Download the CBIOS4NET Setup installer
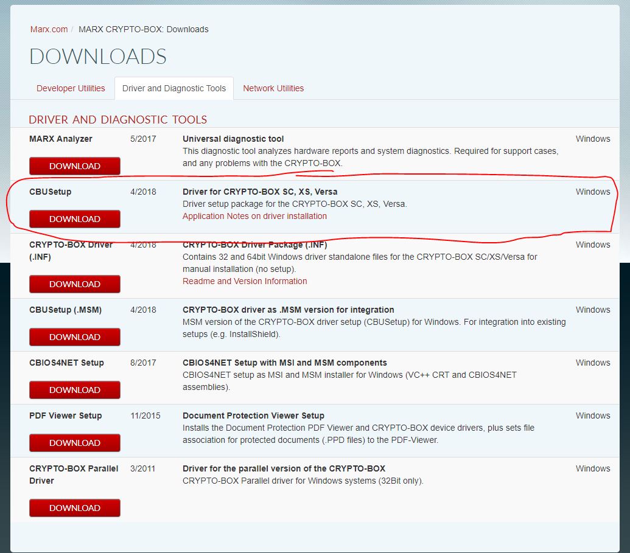Screen dimensions: 630x553 [75, 390]
